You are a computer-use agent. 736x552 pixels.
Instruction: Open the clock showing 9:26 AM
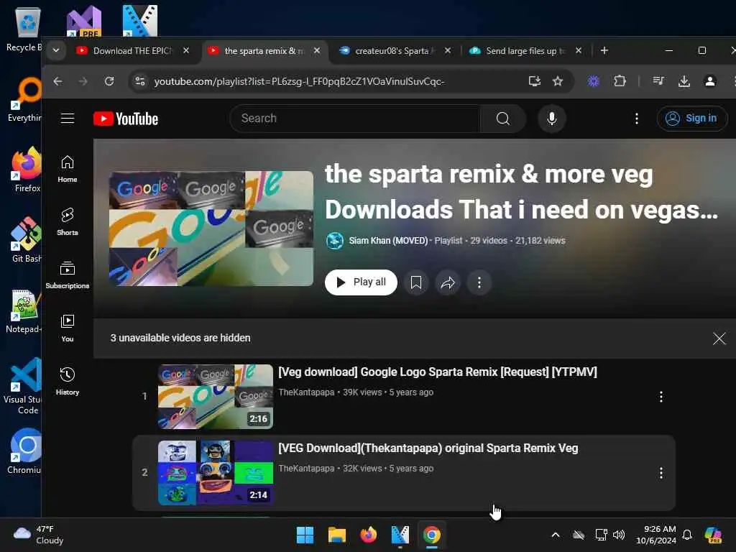point(655,535)
